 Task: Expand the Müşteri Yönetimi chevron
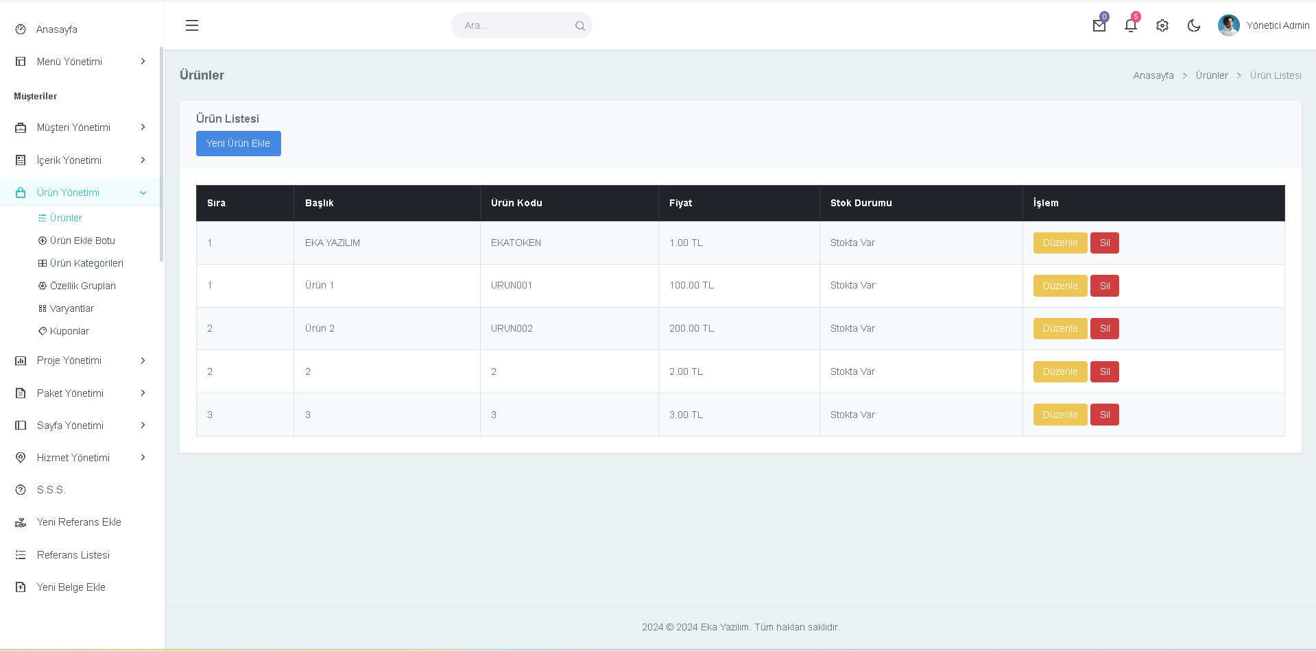pyautogui.click(x=143, y=127)
